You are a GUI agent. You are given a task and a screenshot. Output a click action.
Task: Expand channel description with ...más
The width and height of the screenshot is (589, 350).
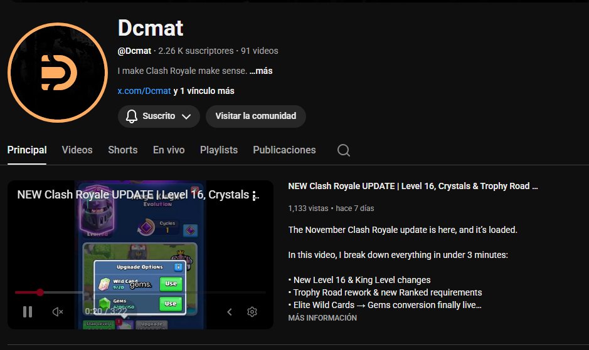point(261,71)
